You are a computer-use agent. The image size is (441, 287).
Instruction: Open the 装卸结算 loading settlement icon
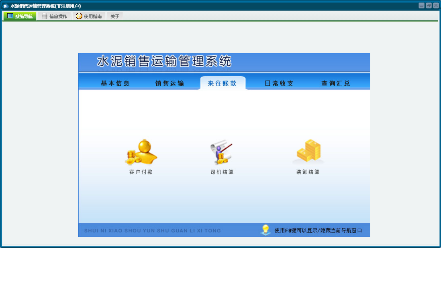click(308, 152)
